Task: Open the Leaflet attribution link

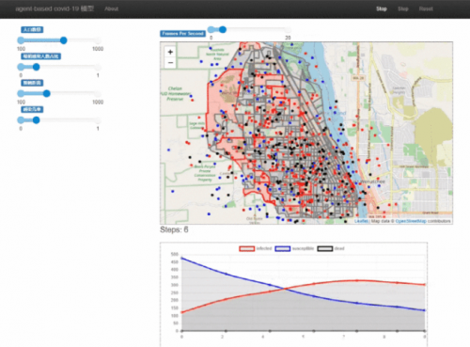Action: point(361,221)
